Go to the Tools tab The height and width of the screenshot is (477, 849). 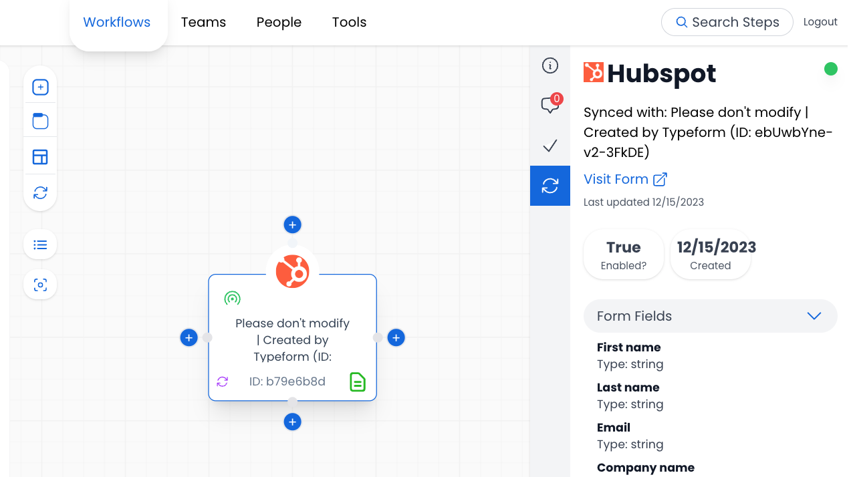point(349,22)
